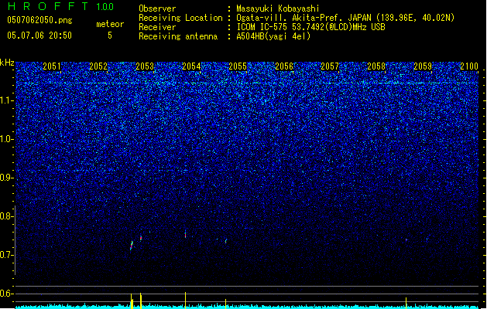
Task: Click the date text 05.07.06 20:50
Action: (x=39, y=36)
